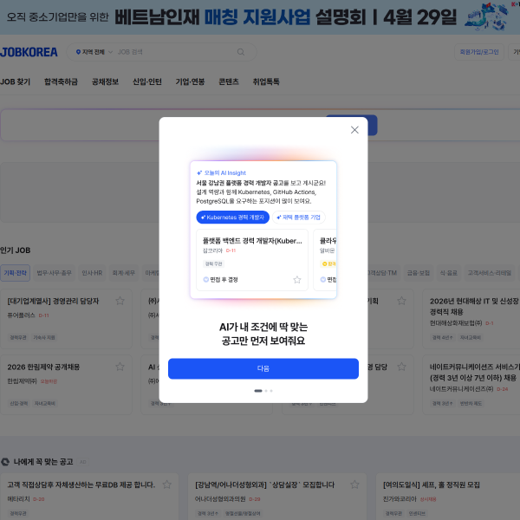Click the search magnifier icon
The height and width of the screenshot is (520, 520).
(241, 52)
